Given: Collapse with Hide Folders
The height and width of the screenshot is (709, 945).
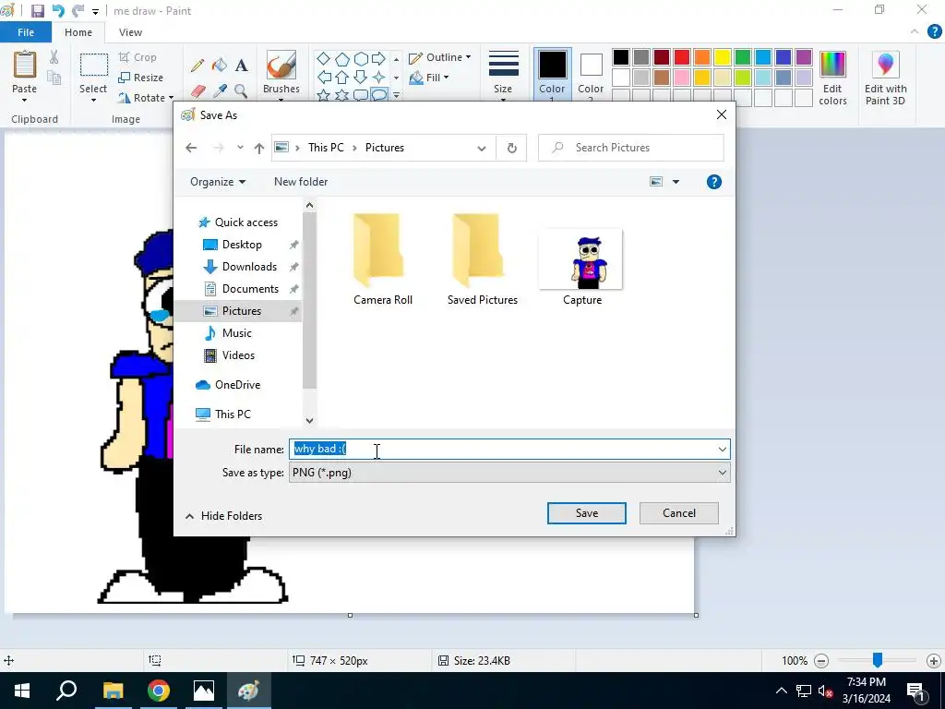Looking at the screenshot, I should 223,516.
